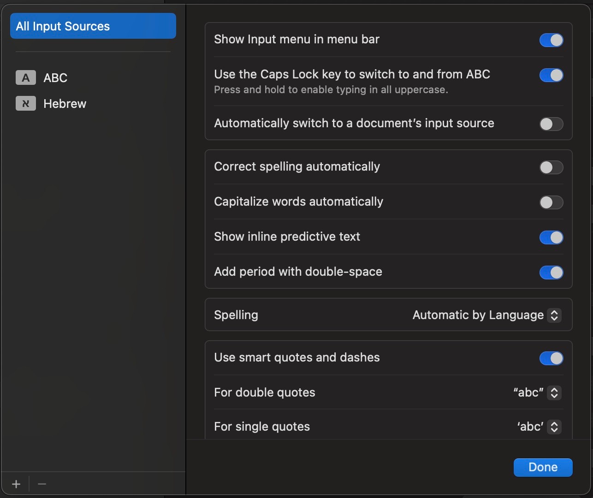Enable Capitalize words automatically

click(x=551, y=202)
